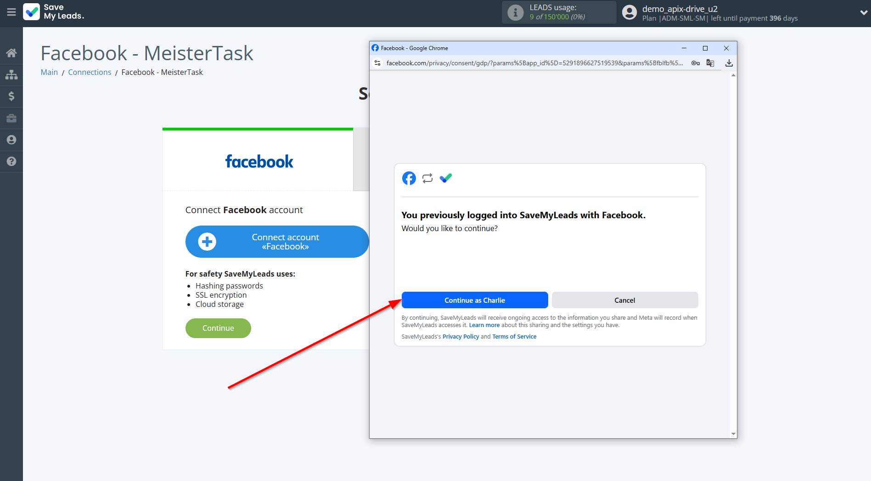Open the Learn more link

tap(484, 325)
